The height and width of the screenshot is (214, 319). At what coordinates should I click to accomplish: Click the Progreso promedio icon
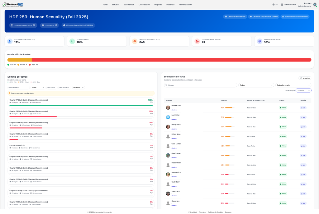259,41
